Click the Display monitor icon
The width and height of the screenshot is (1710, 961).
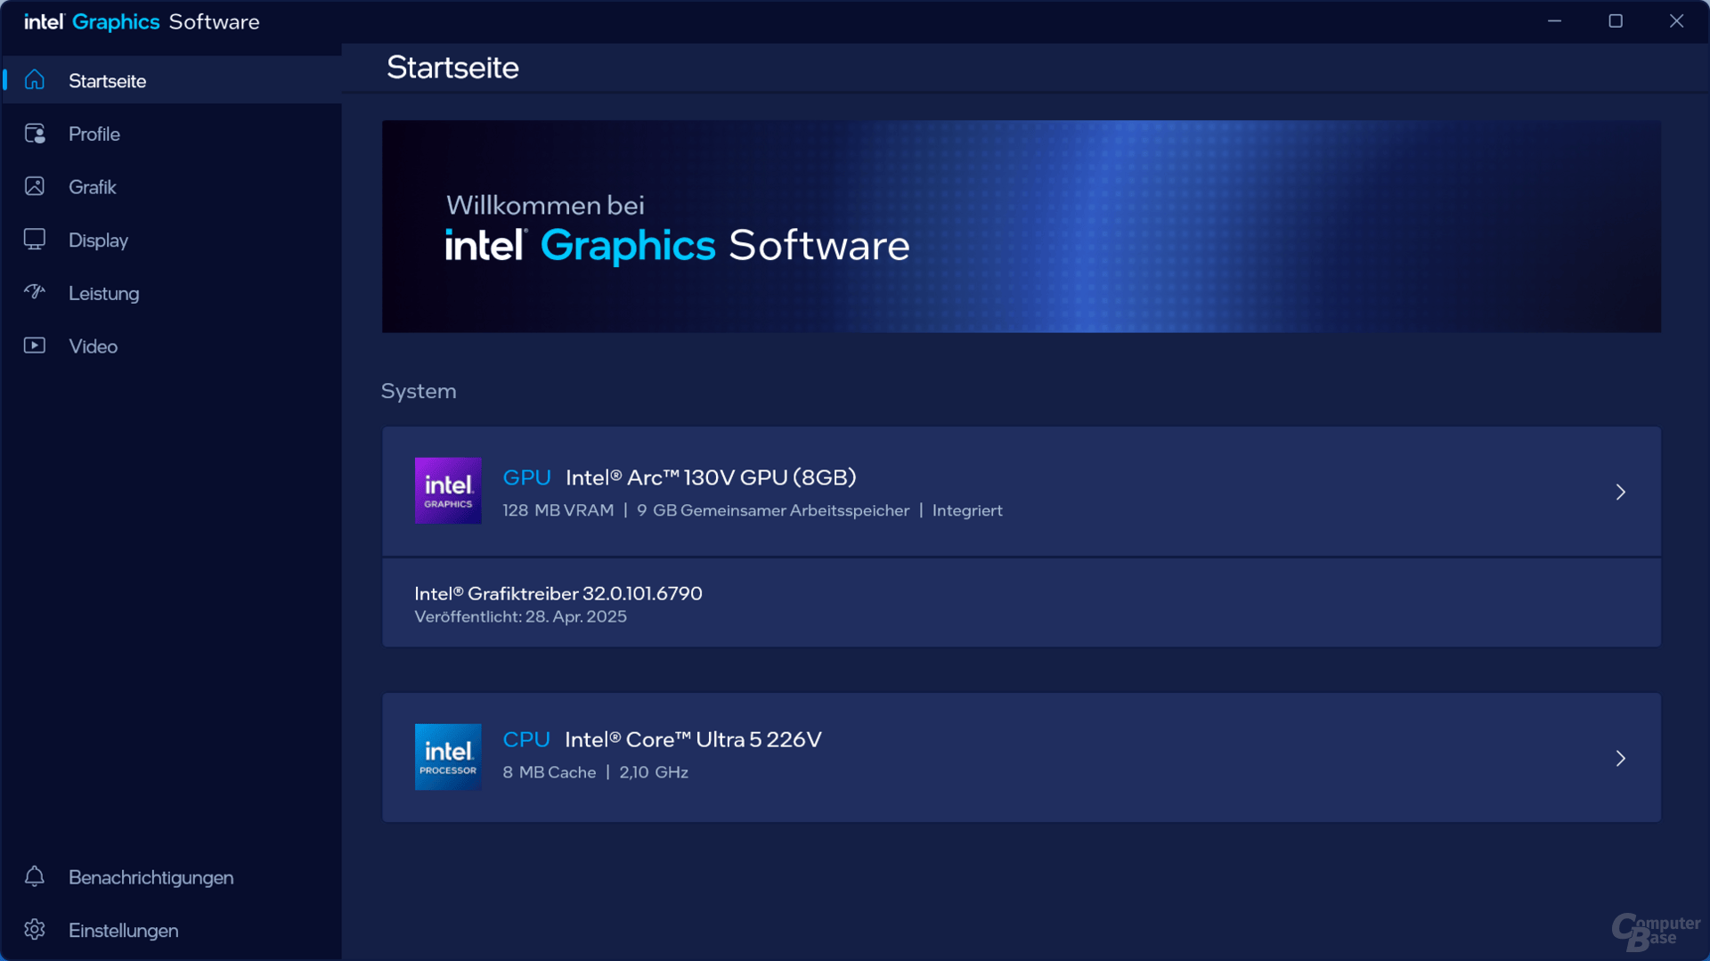click(35, 240)
